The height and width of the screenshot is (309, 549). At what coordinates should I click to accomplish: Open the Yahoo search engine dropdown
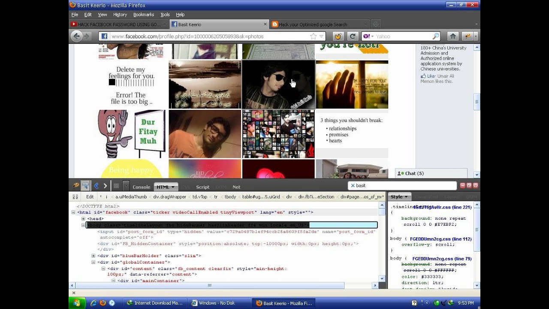(x=371, y=36)
